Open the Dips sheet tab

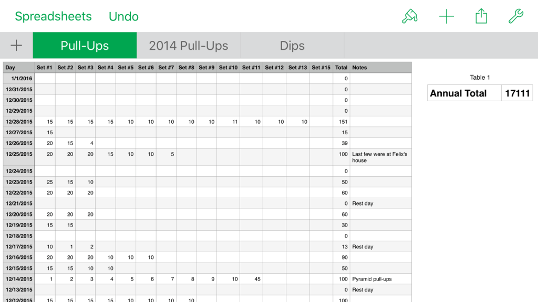[x=292, y=46]
